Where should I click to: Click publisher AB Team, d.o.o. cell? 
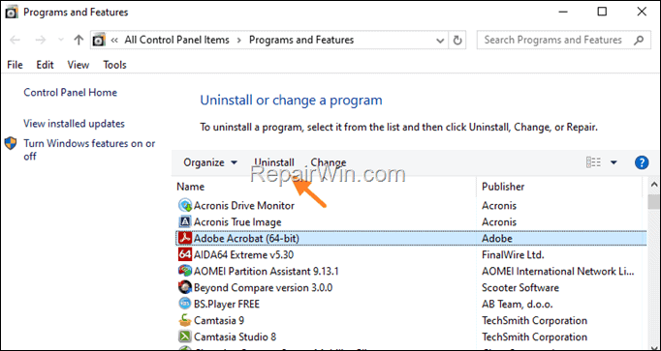518,304
